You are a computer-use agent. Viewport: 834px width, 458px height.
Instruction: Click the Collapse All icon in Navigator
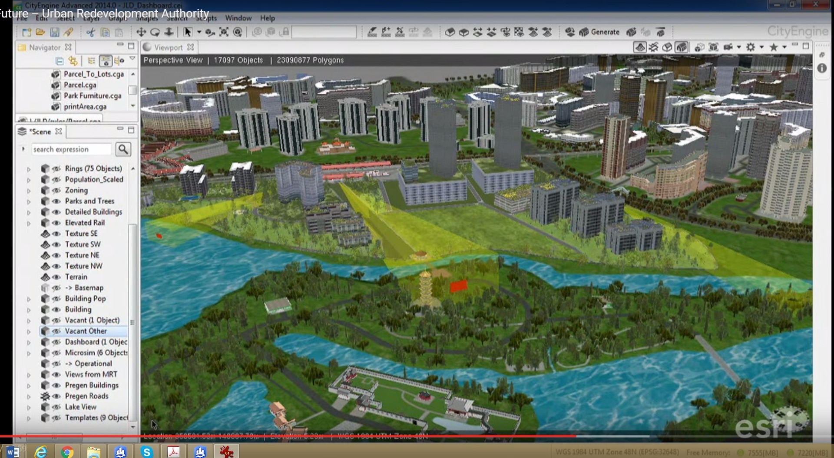point(60,61)
